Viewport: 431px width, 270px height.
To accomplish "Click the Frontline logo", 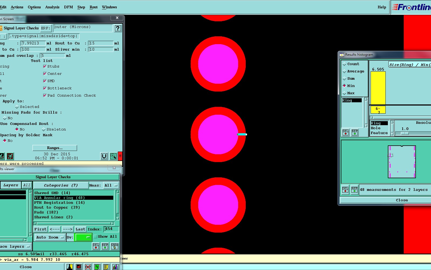I will point(412,7).
